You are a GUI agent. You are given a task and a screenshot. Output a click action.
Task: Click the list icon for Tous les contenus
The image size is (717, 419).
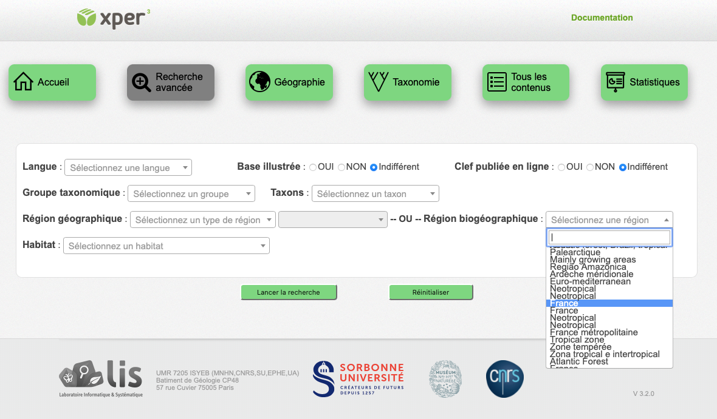point(496,82)
